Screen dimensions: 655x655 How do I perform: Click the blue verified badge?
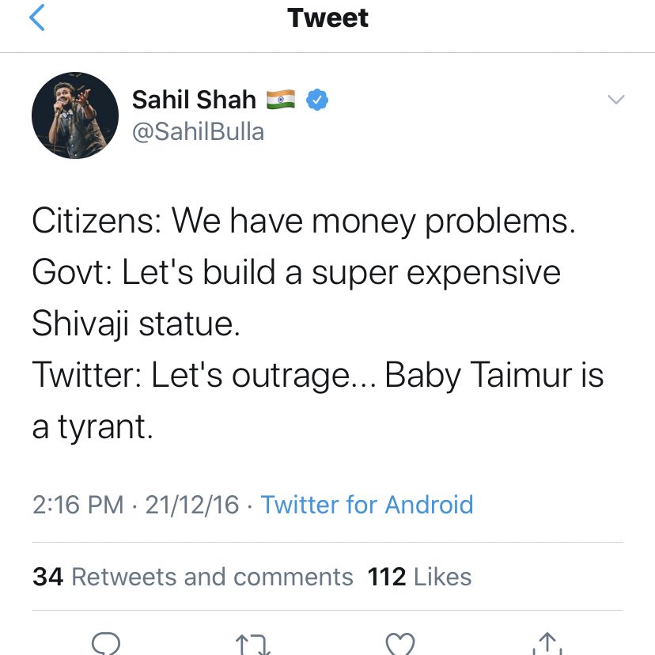(x=318, y=100)
